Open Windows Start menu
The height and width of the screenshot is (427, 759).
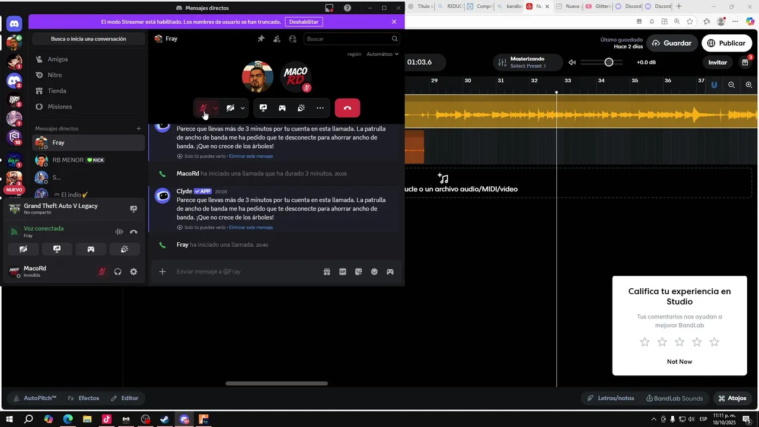coord(9,419)
